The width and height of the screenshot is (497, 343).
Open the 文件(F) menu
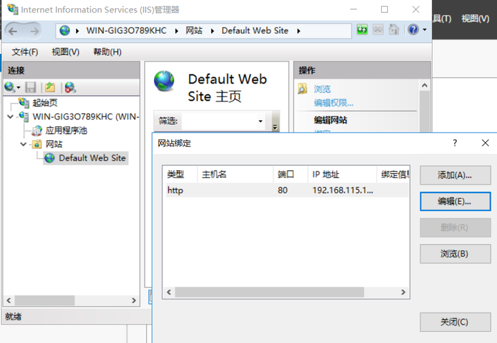pos(25,52)
